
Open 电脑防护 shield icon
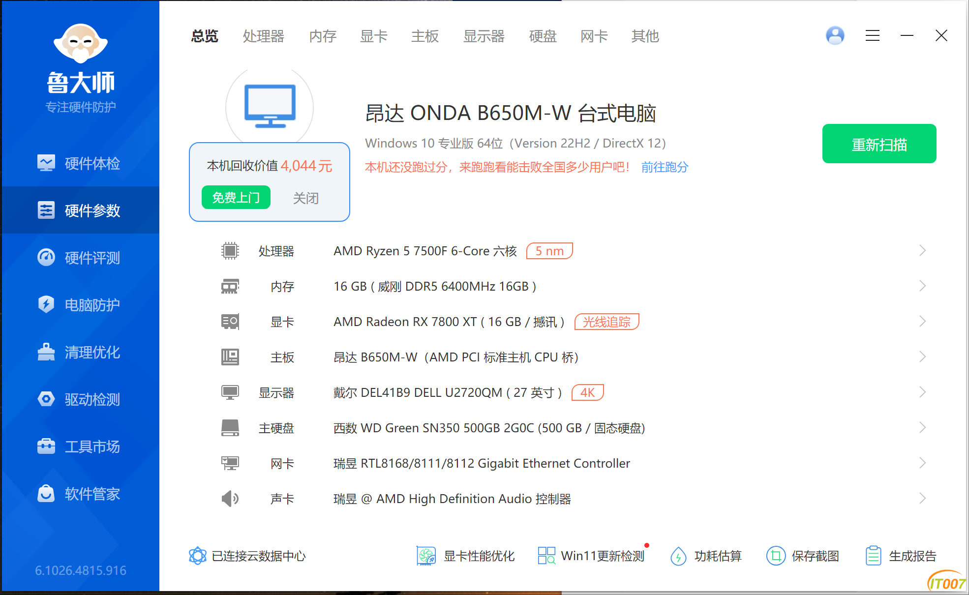pos(46,305)
